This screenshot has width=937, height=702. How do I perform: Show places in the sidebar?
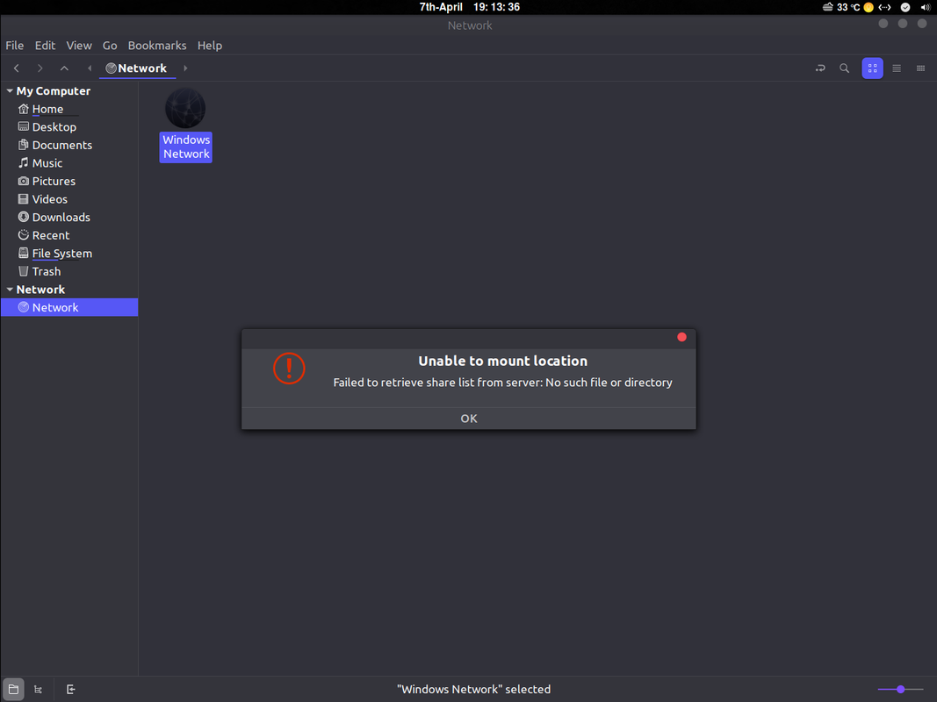pos(13,690)
